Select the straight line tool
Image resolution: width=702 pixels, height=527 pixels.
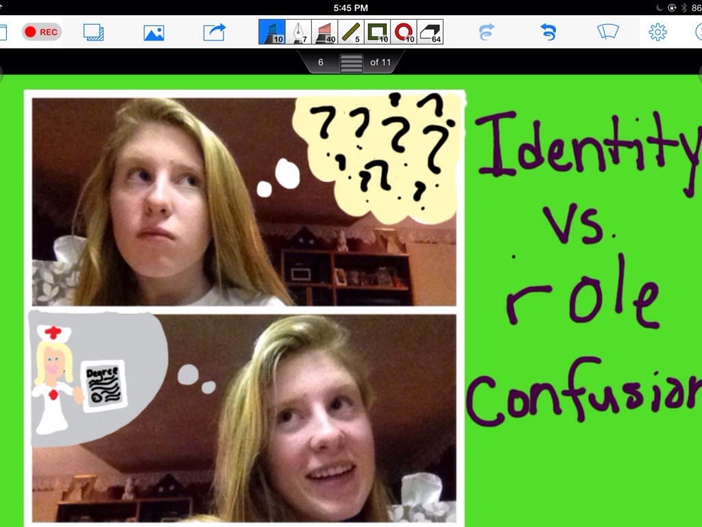351,32
